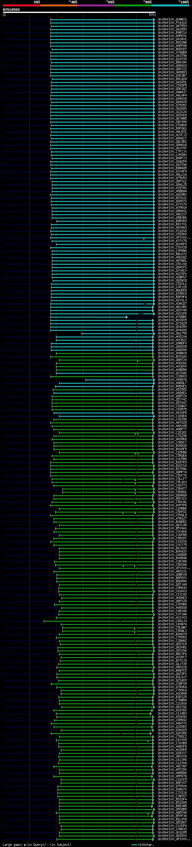This screenshot has height=847, width=192.
Task: Click hit label UniRef100_B9N710
Action: [172, 32]
